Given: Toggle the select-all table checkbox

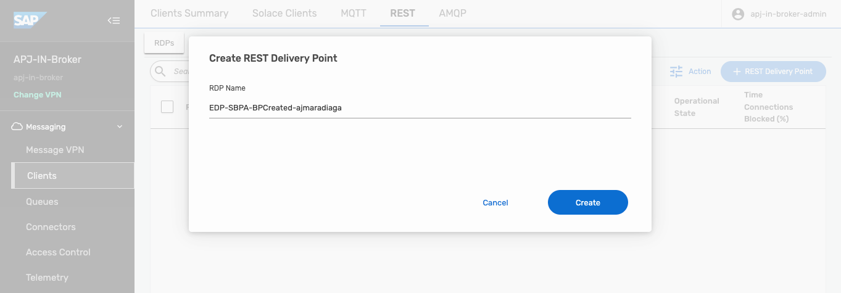Looking at the screenshot, I should (x=167, y=107).
